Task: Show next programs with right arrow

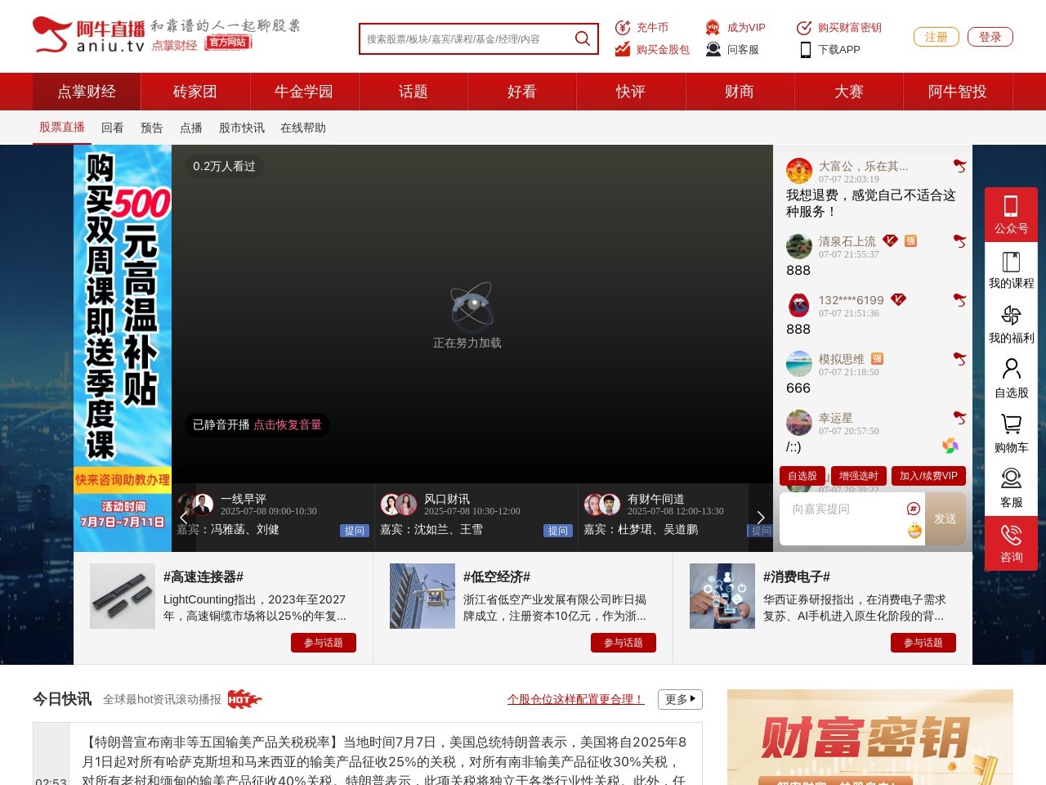Action: pos(761,518)
